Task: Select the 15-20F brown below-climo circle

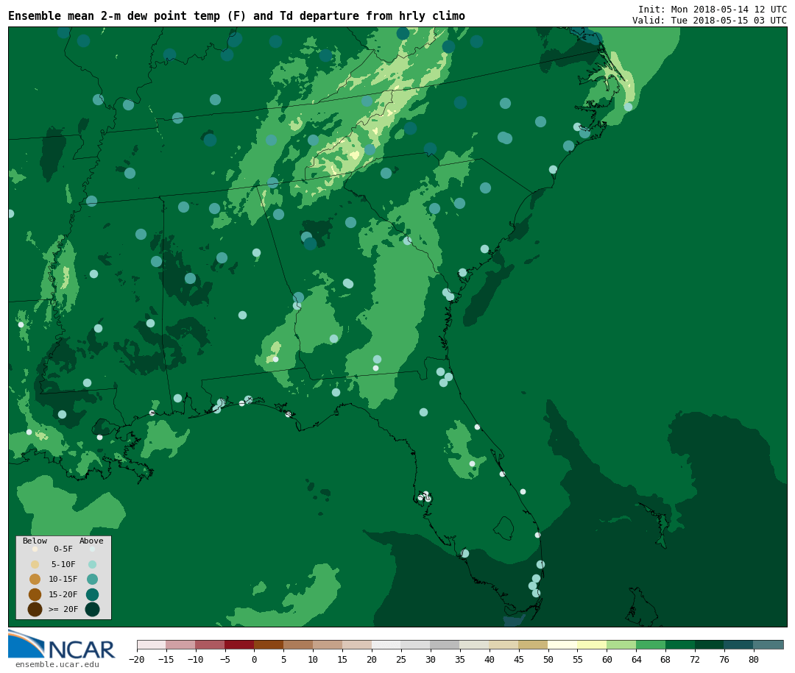Action: click(x=35, y=594)
